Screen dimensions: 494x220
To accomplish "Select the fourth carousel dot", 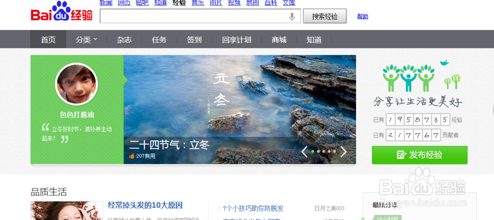I will point(329,151).
